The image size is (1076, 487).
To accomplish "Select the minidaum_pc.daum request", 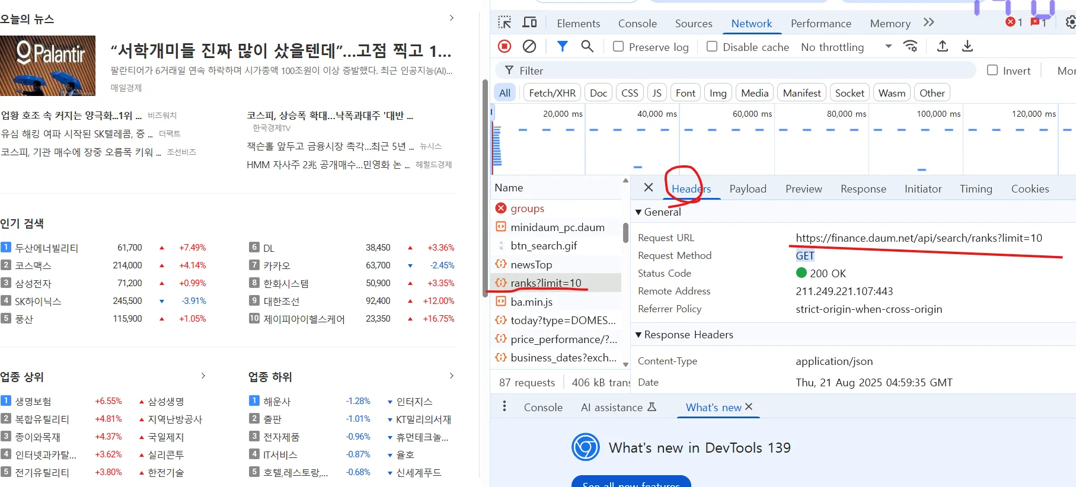I will pyautogui.click(x=557, y=227).
